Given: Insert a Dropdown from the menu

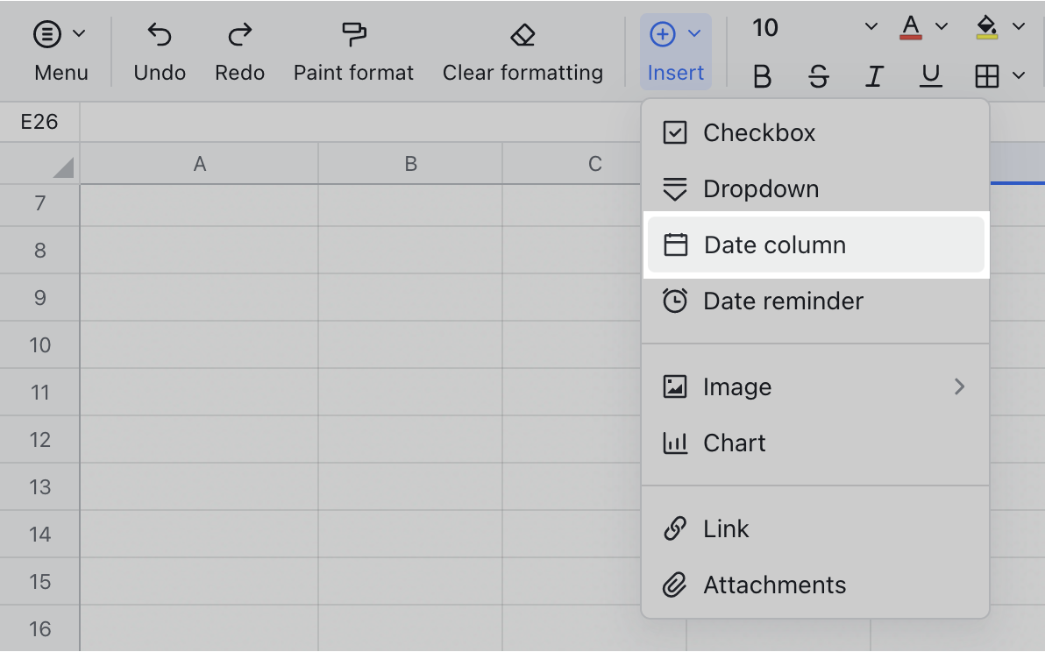Looking at the screenshot, I should coord(761,188).
